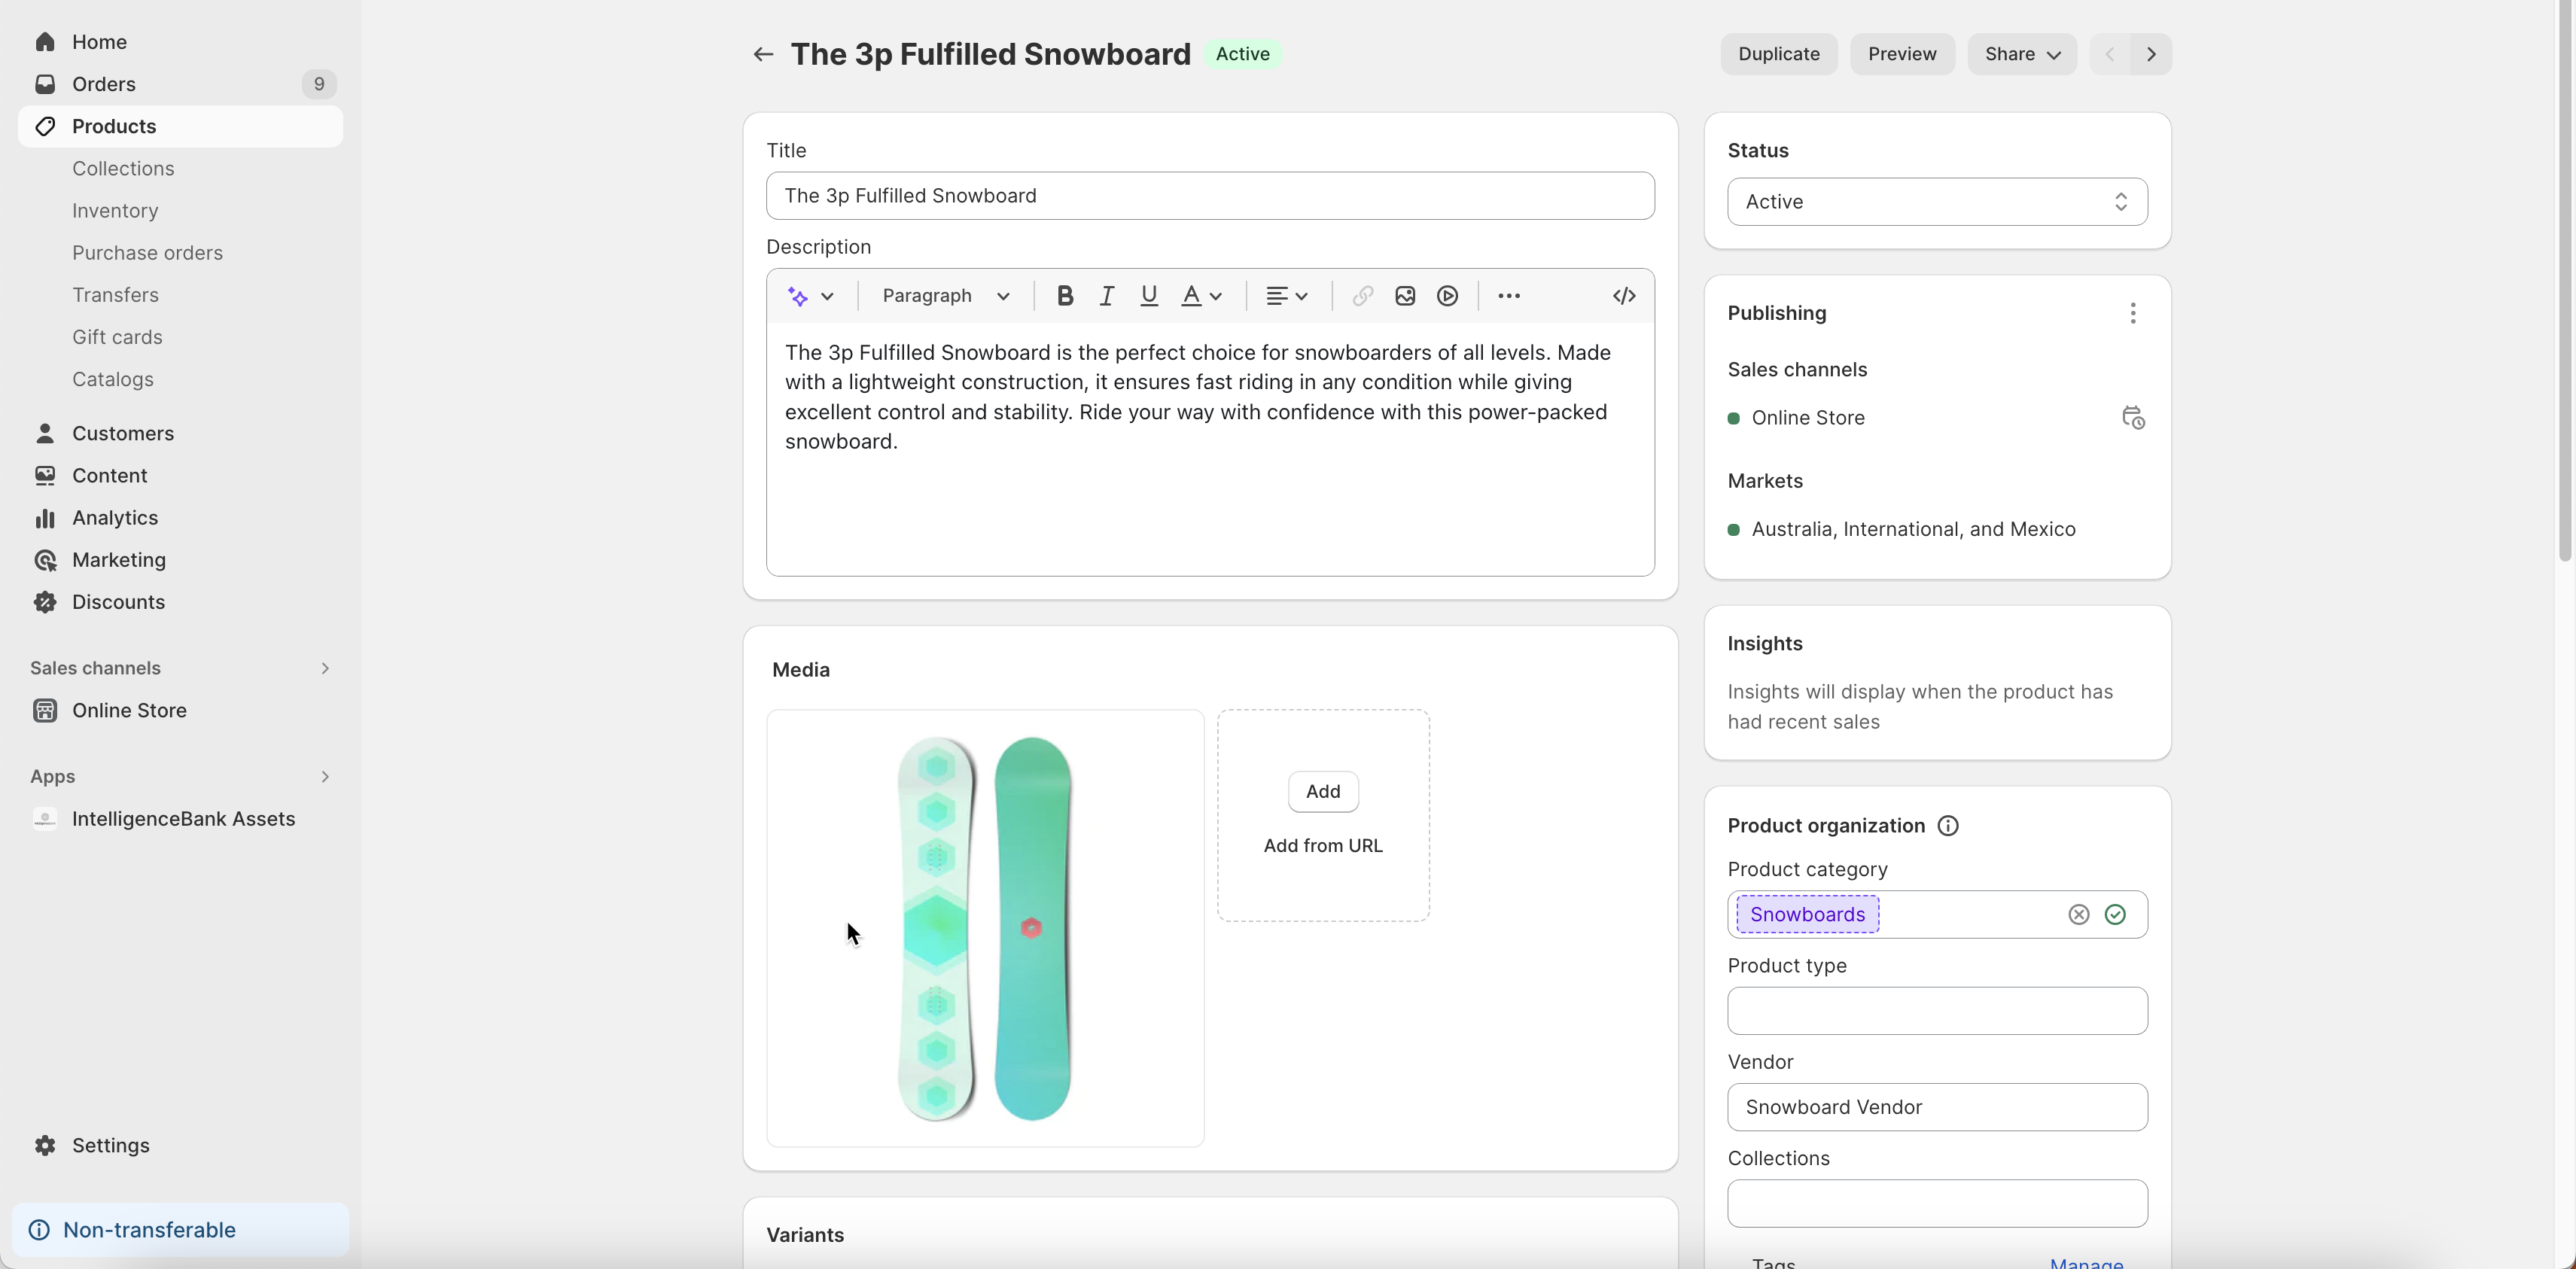Screen dimensions: 2576x1269
Task: Click the Snowboards category tag
Action: click(1808, 915)
